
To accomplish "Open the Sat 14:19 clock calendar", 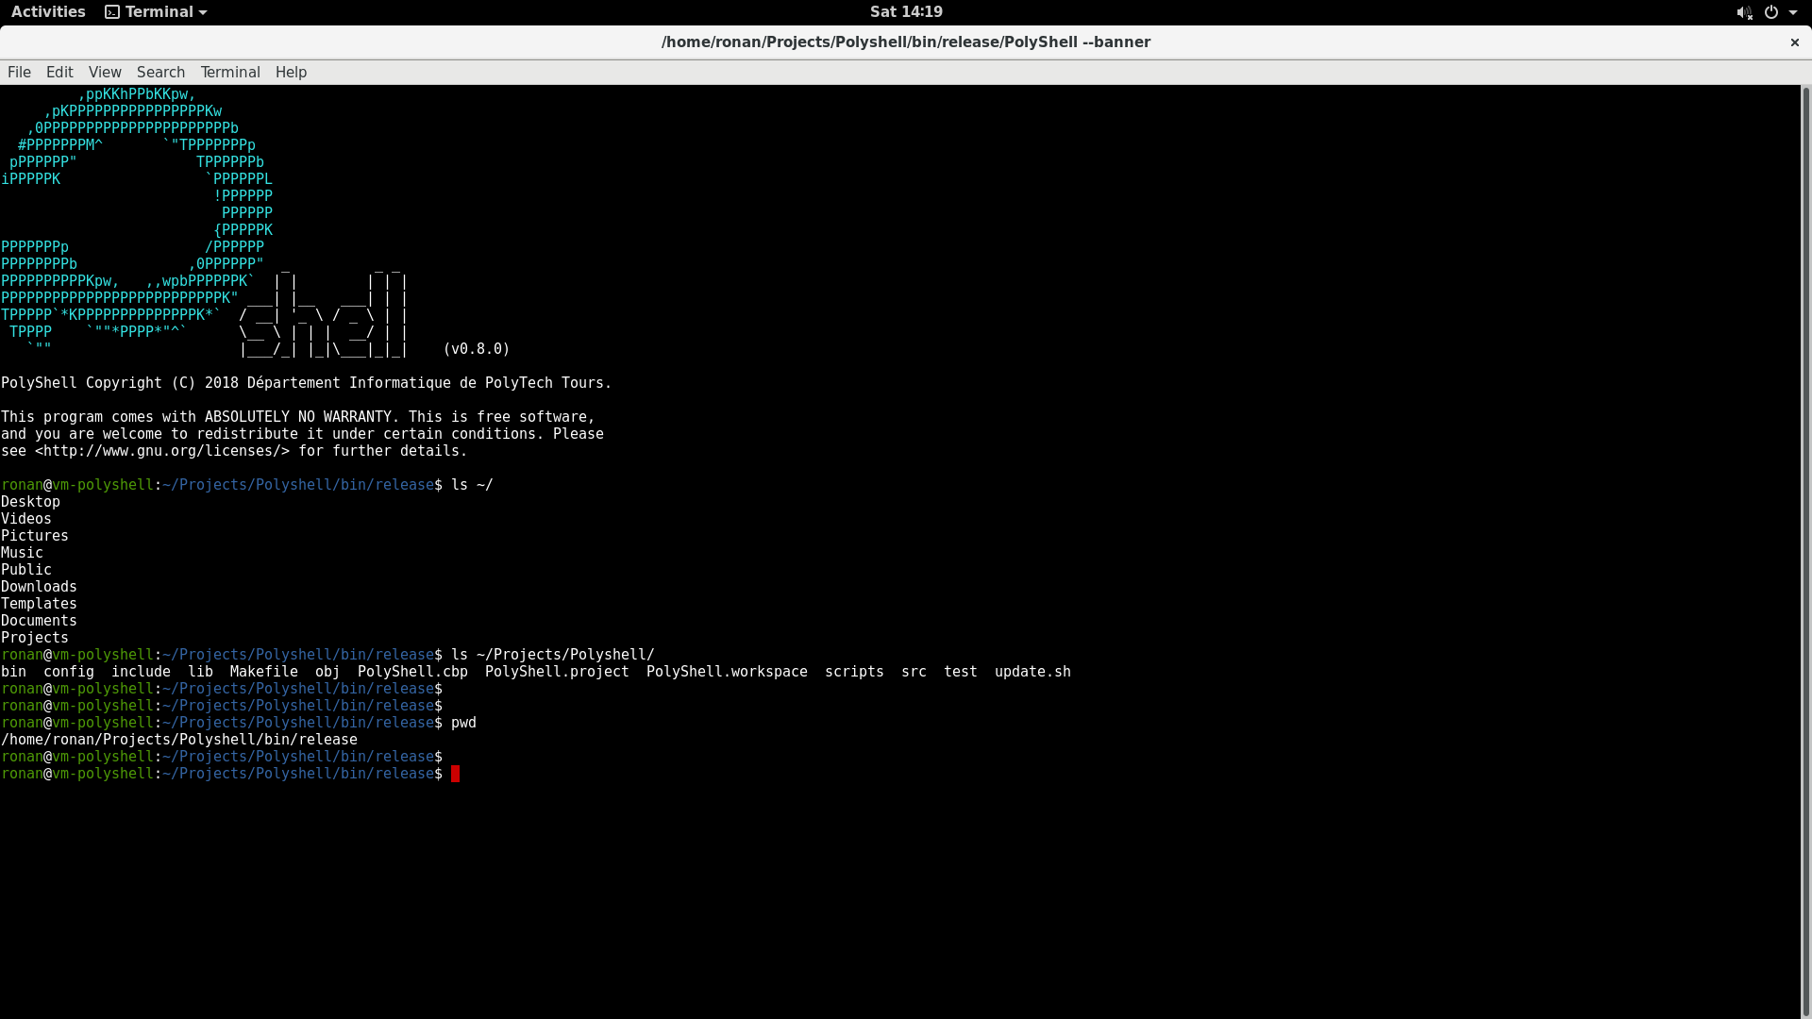I will pyautogui.click(x=906, y=11).
